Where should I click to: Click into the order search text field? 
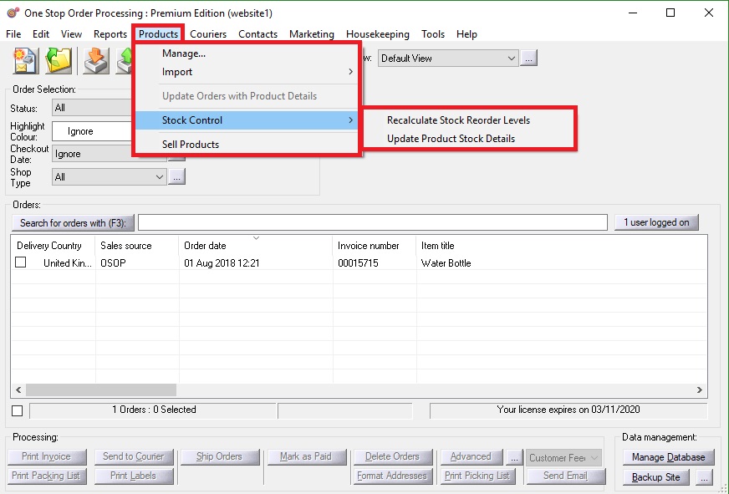[x=372, y=222]
